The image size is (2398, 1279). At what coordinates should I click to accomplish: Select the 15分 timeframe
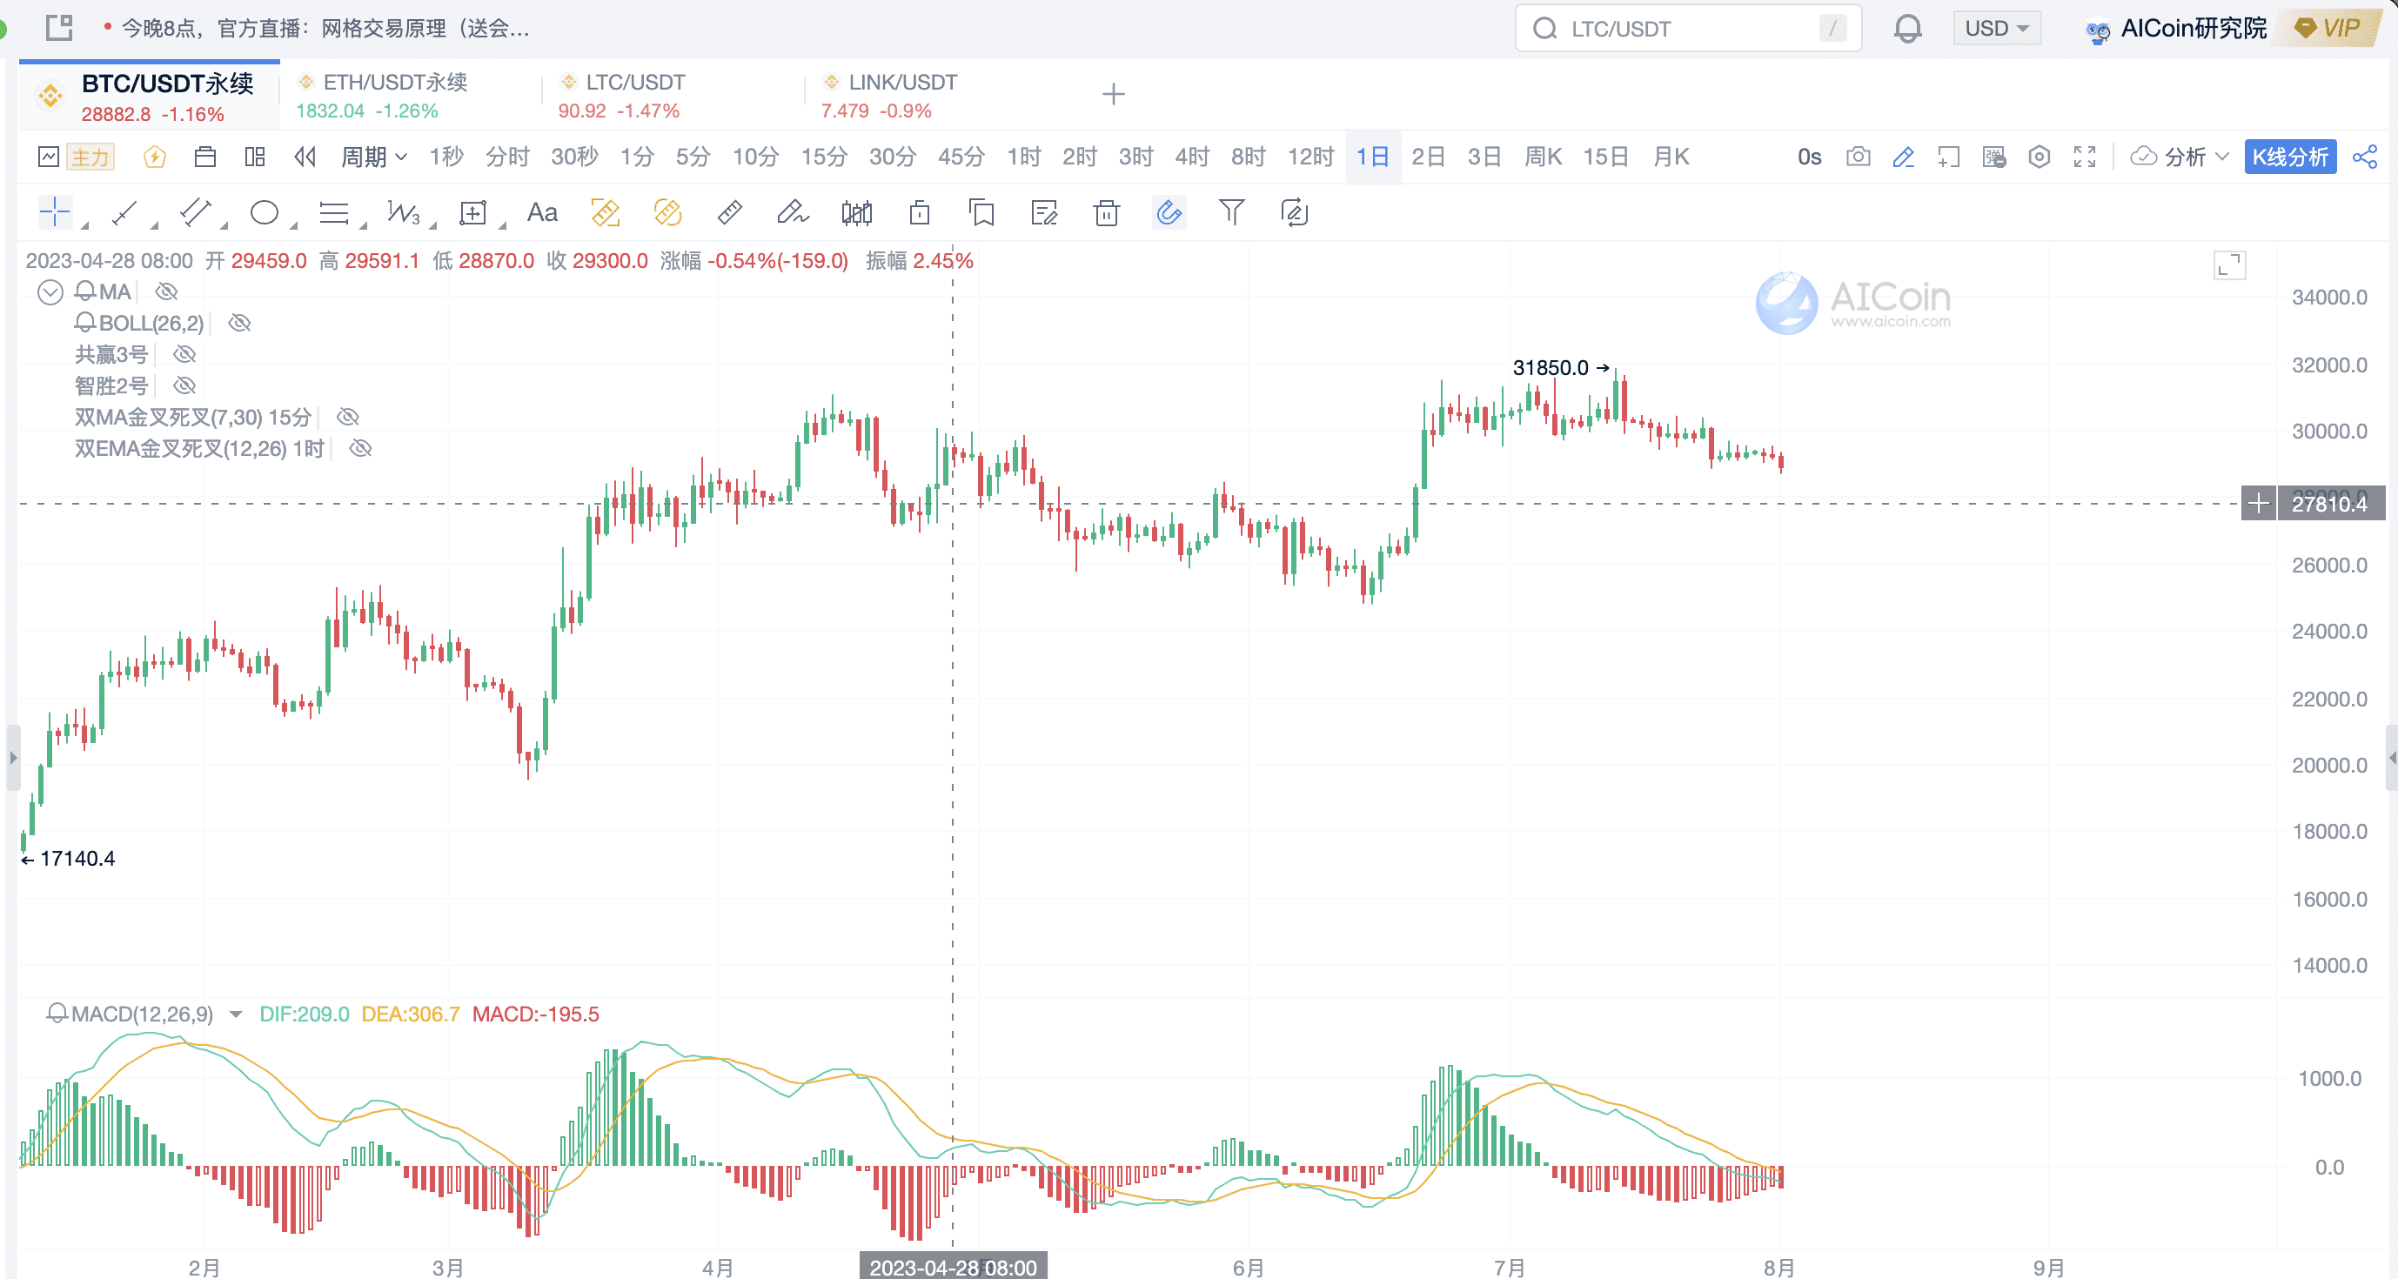(x=824, y=157)
